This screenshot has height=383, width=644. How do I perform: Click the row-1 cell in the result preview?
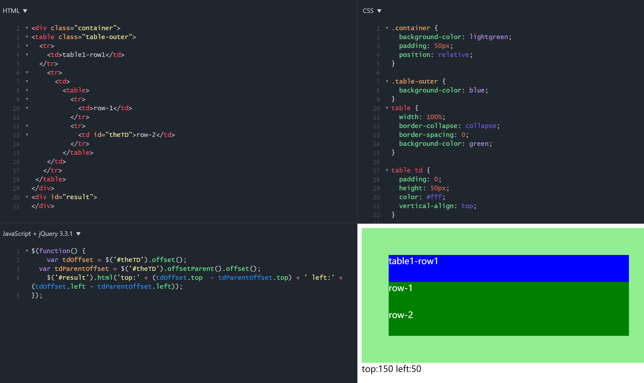509,295
